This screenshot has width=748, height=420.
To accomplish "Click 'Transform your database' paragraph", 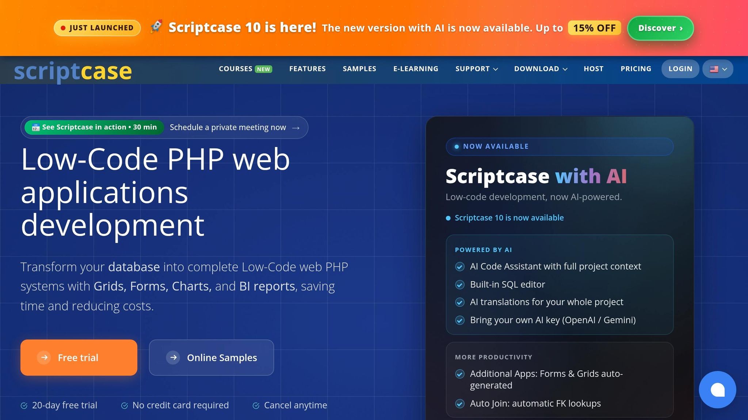I will 184,287.
